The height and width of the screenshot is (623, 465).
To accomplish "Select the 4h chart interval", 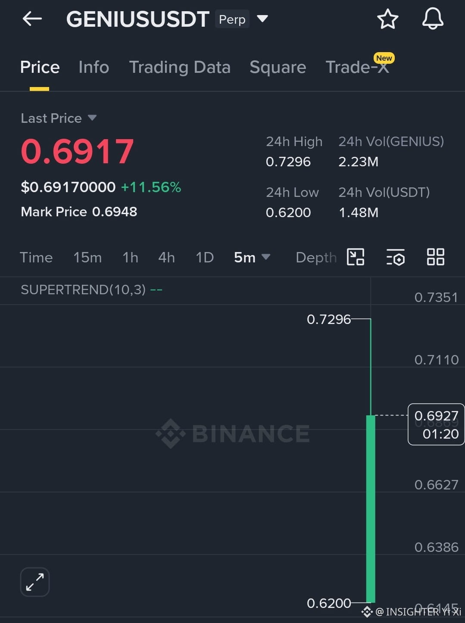I will point(166,257).
